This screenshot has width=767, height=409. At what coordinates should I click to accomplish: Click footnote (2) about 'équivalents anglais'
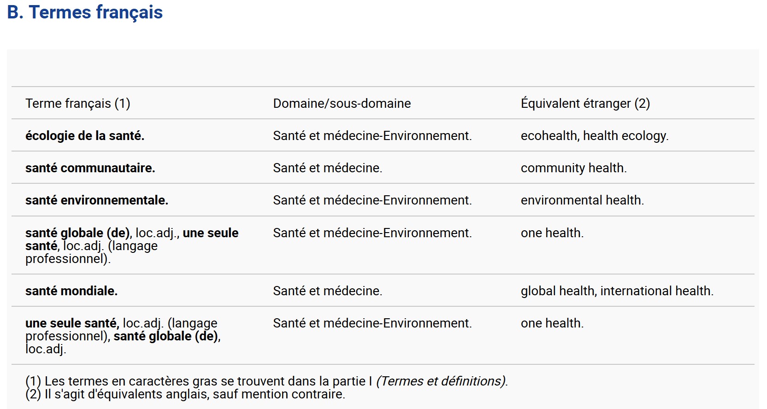pyautogui.click(x=185, y=394)
